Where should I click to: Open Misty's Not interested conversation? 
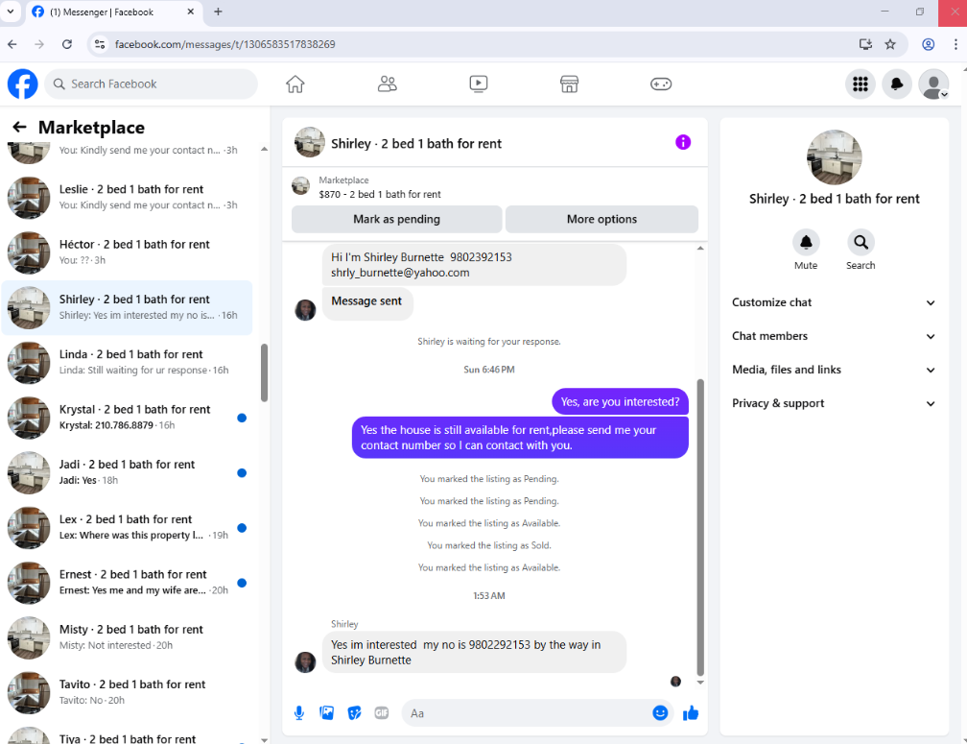(127, 637)
